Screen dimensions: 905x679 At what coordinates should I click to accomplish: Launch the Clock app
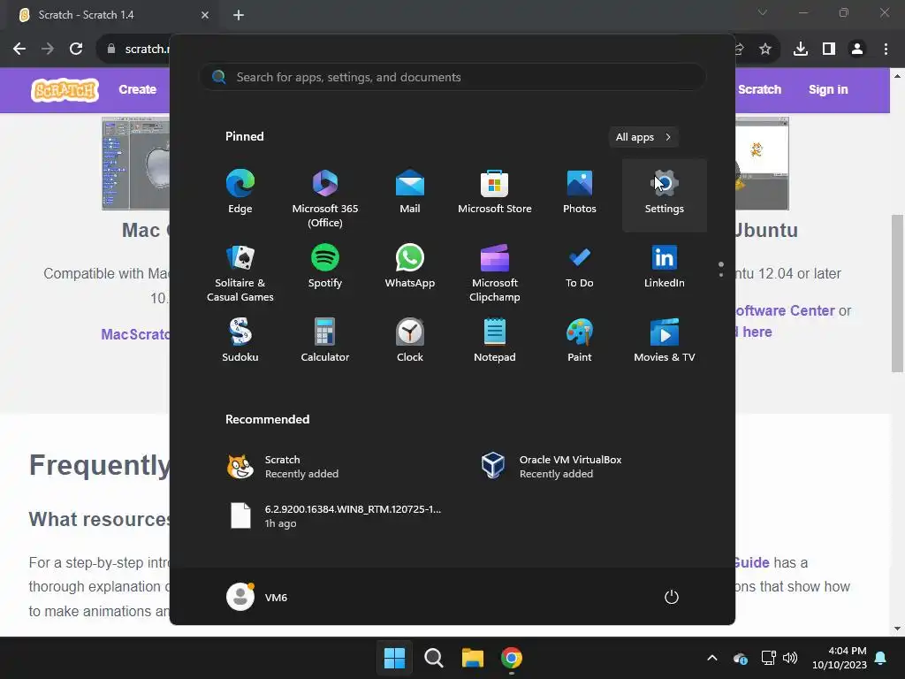tap(410, 340)
